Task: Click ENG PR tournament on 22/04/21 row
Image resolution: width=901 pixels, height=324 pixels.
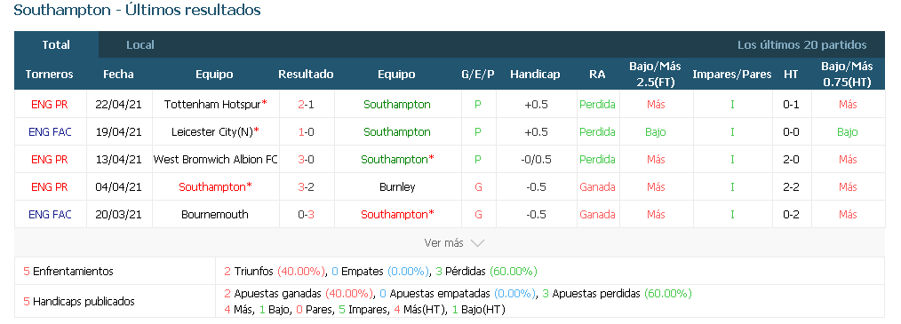Action: [50, 104]
